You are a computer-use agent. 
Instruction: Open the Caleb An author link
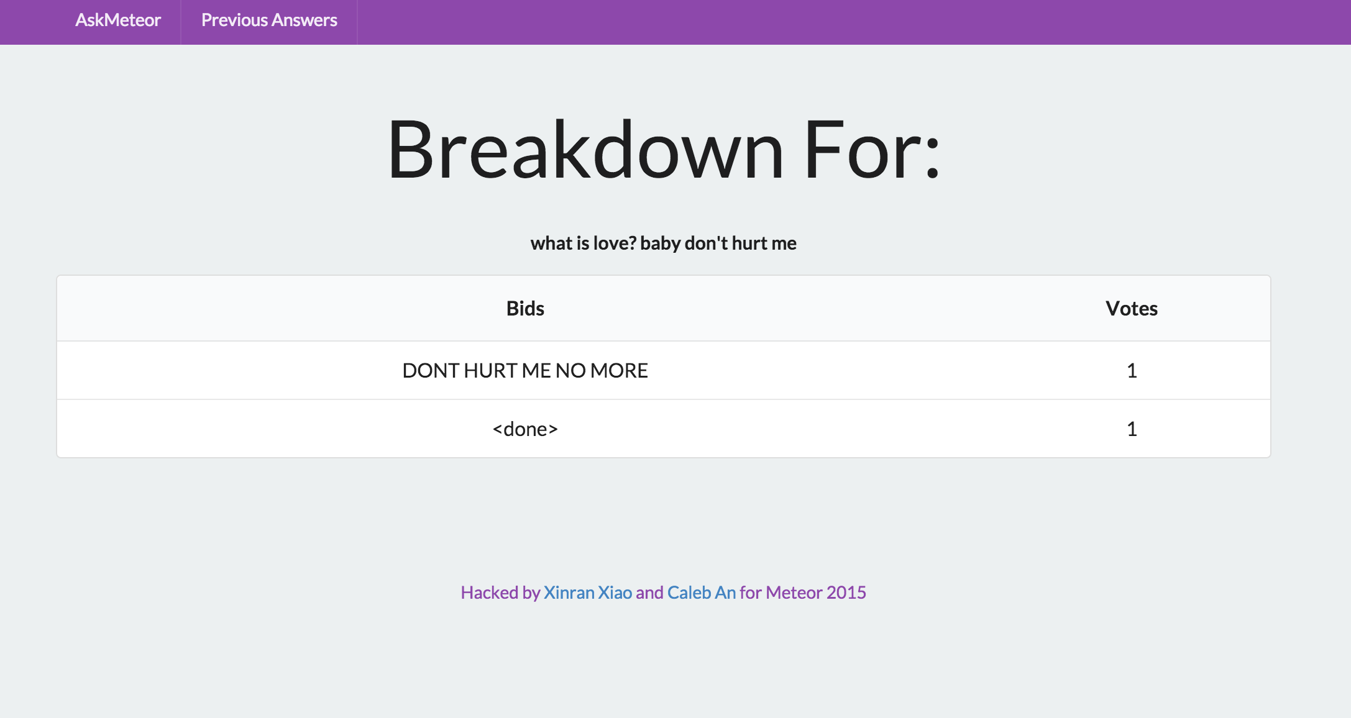pos(701,593)
